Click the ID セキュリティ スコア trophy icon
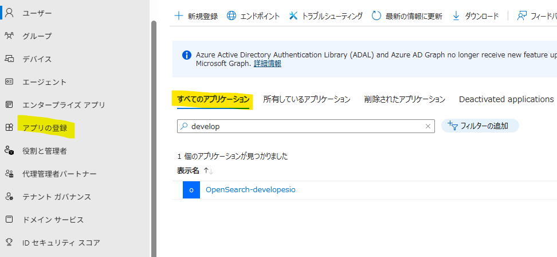557x257 pixels. pyautogui.click(x=9, y=243)
